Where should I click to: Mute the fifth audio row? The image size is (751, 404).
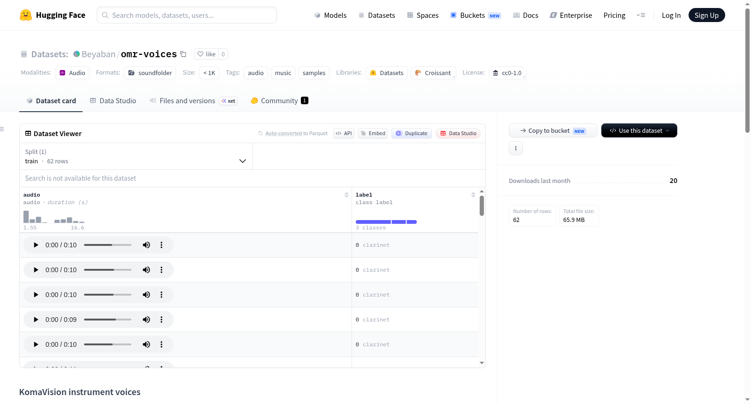pos(146,344)
